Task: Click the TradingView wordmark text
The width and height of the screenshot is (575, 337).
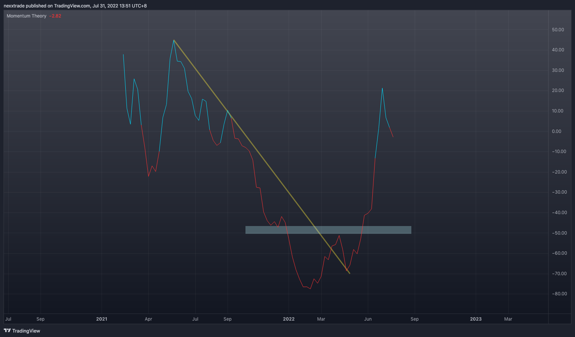Action: (x=26, y=331)
